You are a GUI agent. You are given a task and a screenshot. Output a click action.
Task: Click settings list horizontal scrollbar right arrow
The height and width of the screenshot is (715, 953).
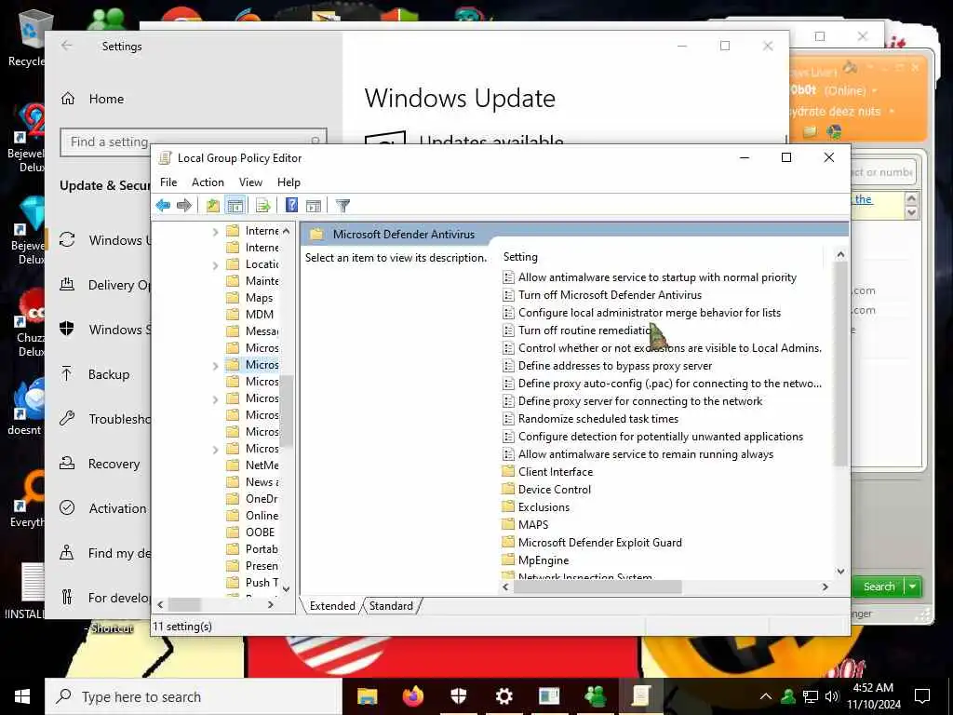click(x=825, y=587)
